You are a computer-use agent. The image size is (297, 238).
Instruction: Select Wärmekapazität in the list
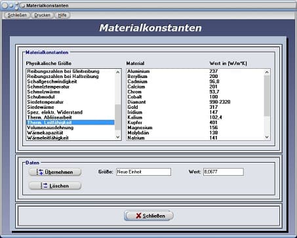point(70,132)
